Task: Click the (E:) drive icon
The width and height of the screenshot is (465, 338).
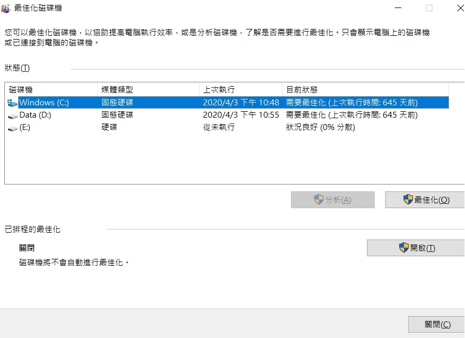Action: pyautogui.click(x=12, y=128)
